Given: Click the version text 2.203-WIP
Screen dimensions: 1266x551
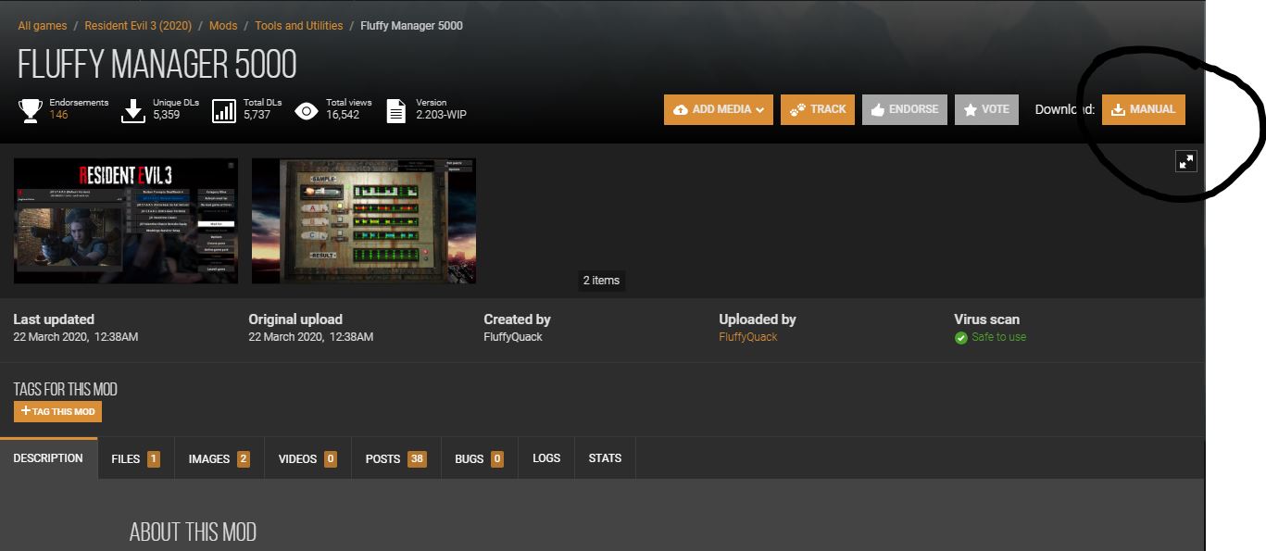Looking at the screenshot, I should (x=442, y=115).
